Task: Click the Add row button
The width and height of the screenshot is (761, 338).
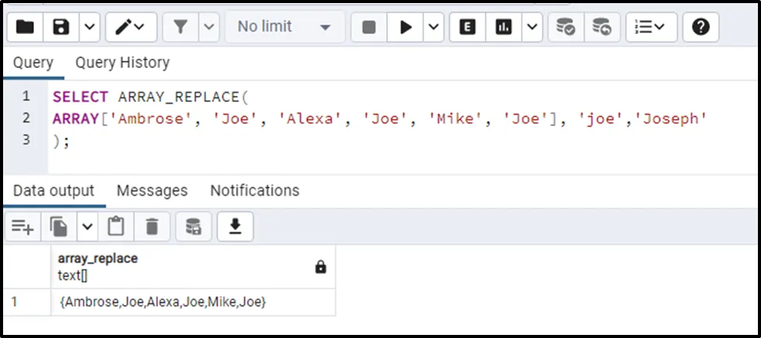Action: tap(22, 227)
